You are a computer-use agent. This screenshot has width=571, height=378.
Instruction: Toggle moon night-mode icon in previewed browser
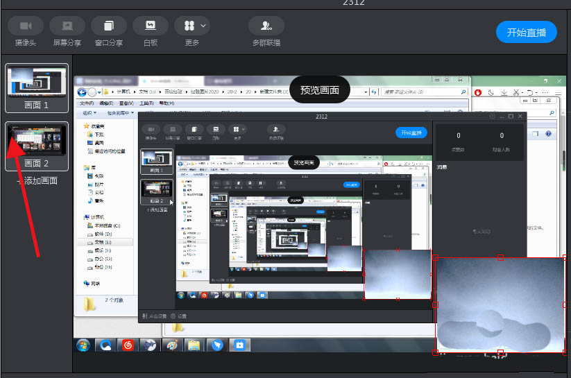[x=491, y=92]
